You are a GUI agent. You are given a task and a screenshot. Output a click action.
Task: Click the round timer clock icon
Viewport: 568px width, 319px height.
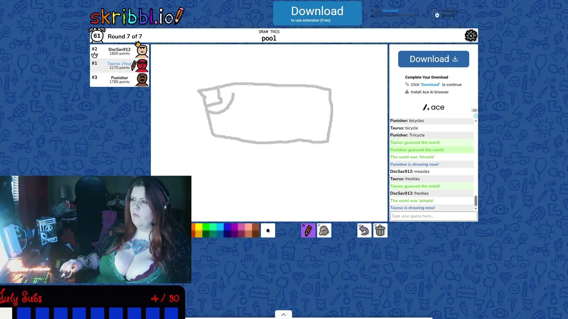(x=97, y=35)
